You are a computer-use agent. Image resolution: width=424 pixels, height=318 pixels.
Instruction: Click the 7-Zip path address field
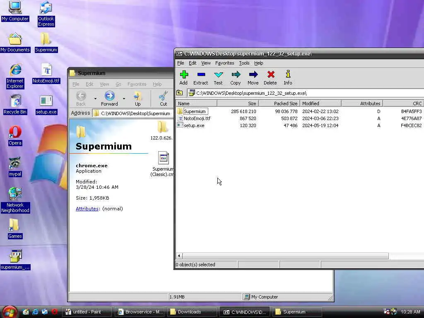[x=306, y=93]
